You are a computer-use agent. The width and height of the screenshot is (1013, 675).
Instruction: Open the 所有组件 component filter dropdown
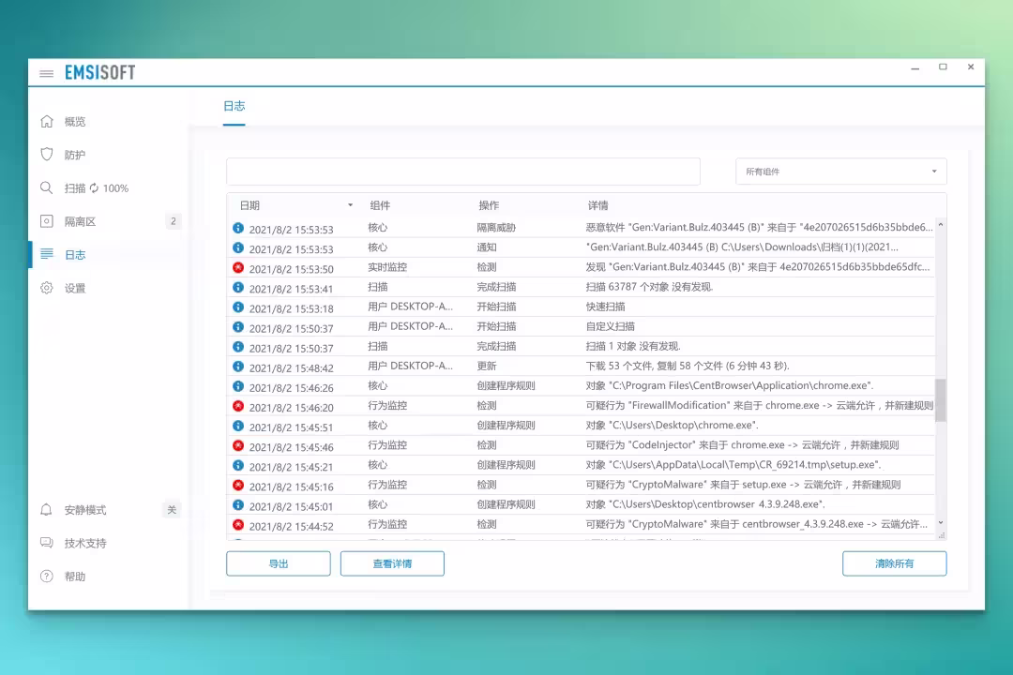click(x=840, y=172)
